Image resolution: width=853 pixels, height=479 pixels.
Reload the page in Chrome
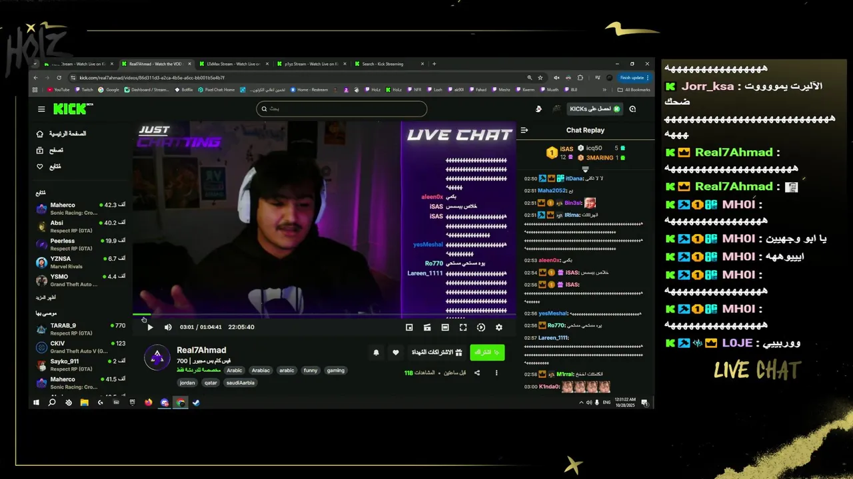coord(59,77)
